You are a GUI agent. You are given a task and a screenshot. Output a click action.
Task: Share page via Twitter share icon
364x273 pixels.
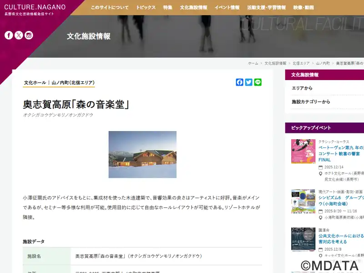[x=249, y=82]
